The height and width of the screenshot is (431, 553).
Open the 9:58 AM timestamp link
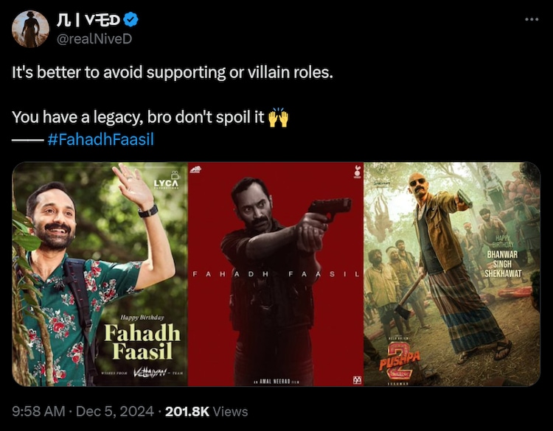[x=38, y=411]
